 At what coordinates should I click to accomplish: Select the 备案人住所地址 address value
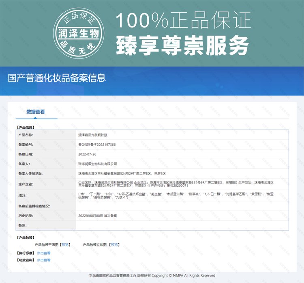tap(122, 174)
